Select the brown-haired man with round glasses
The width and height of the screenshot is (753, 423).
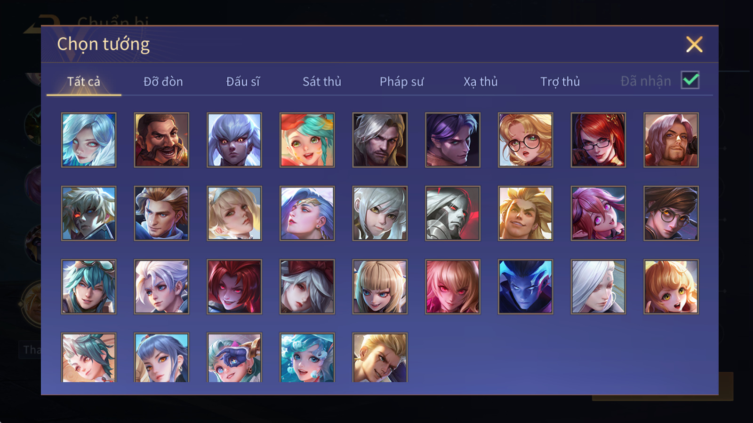click(x=671, y=213)
